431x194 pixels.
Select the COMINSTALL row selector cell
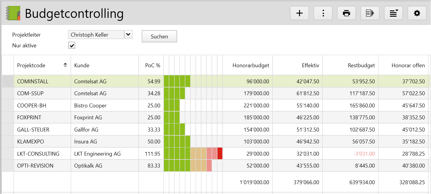tap(8, 82)
